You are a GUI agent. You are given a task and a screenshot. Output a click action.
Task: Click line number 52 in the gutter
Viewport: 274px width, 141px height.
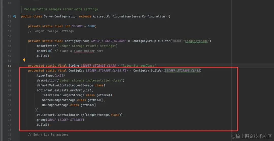(9, 16)
